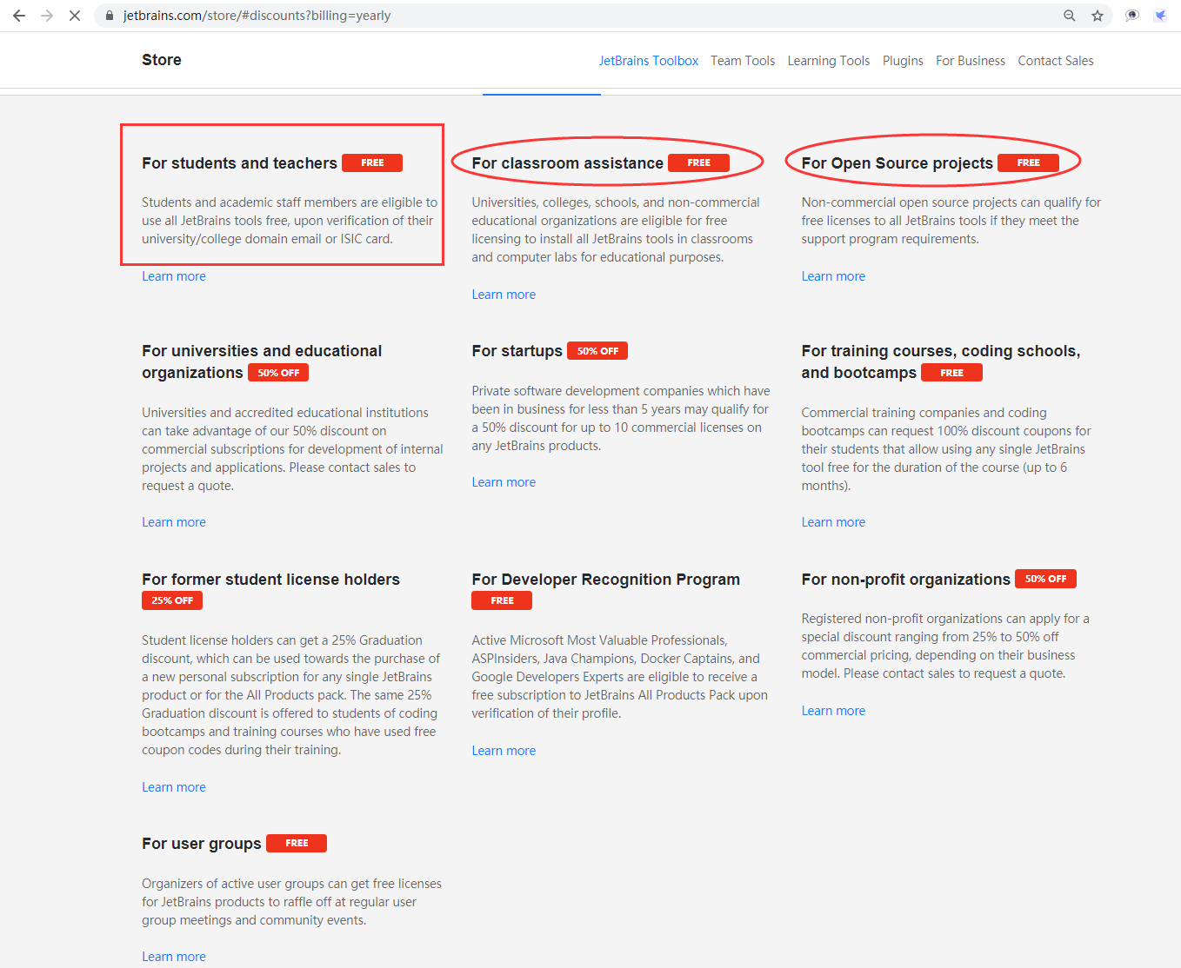The image size is (1181, 968).
Task: Select 'For non-profit organizations' heading
Action: [905, 580]
